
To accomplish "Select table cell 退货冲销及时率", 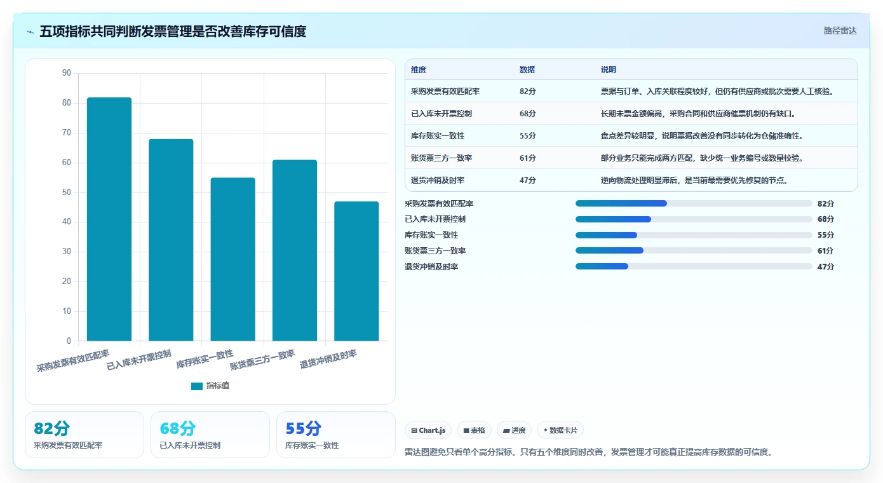I will click(438, 180).
